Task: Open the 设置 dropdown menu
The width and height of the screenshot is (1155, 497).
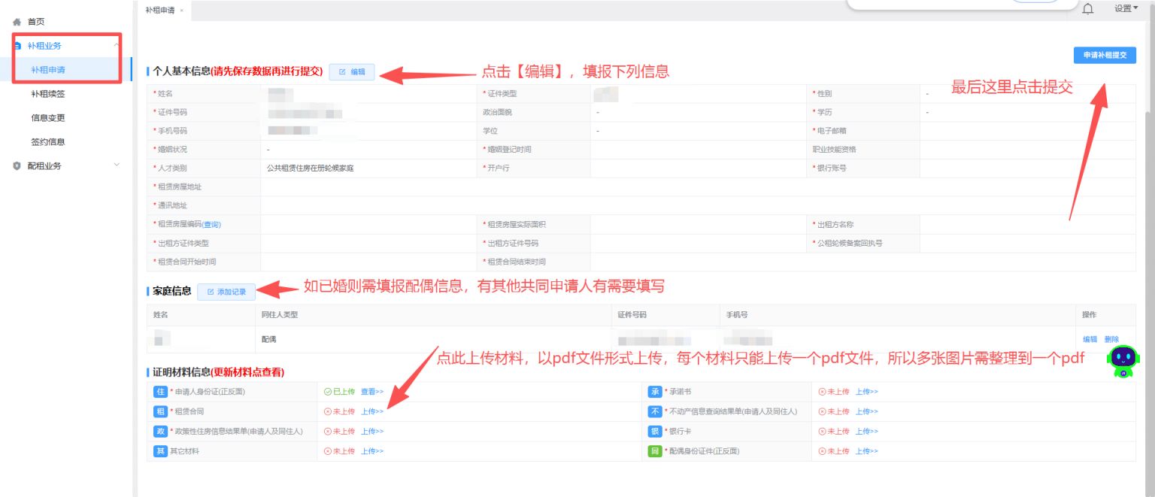Action: 1126,8
